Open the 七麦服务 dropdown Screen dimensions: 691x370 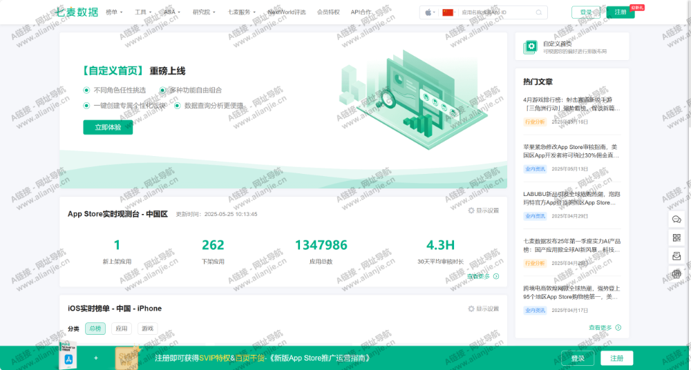pos(241,12)
